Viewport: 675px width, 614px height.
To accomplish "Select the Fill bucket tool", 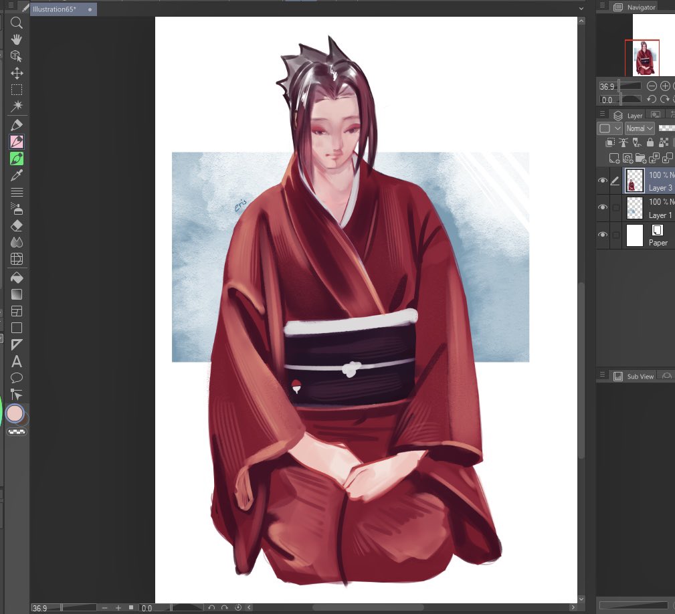I will (16, 278).
